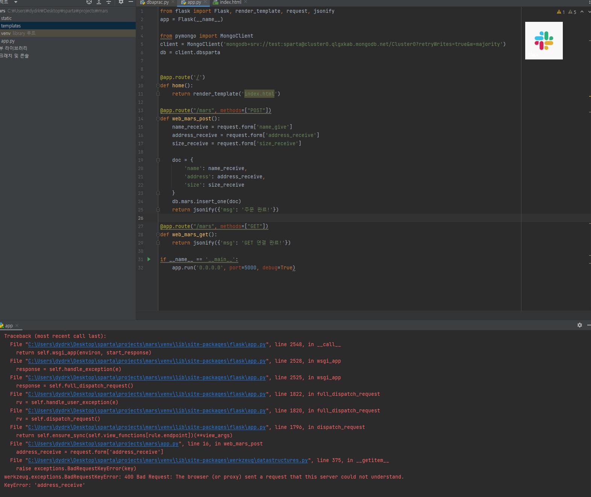Screen dimensions: 591x497
Task: Click the BadRequestKeyError 400 message line
Action: tap(204, 477)
